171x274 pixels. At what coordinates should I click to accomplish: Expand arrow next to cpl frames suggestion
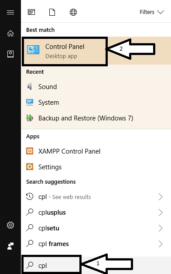tap(161, 244)
